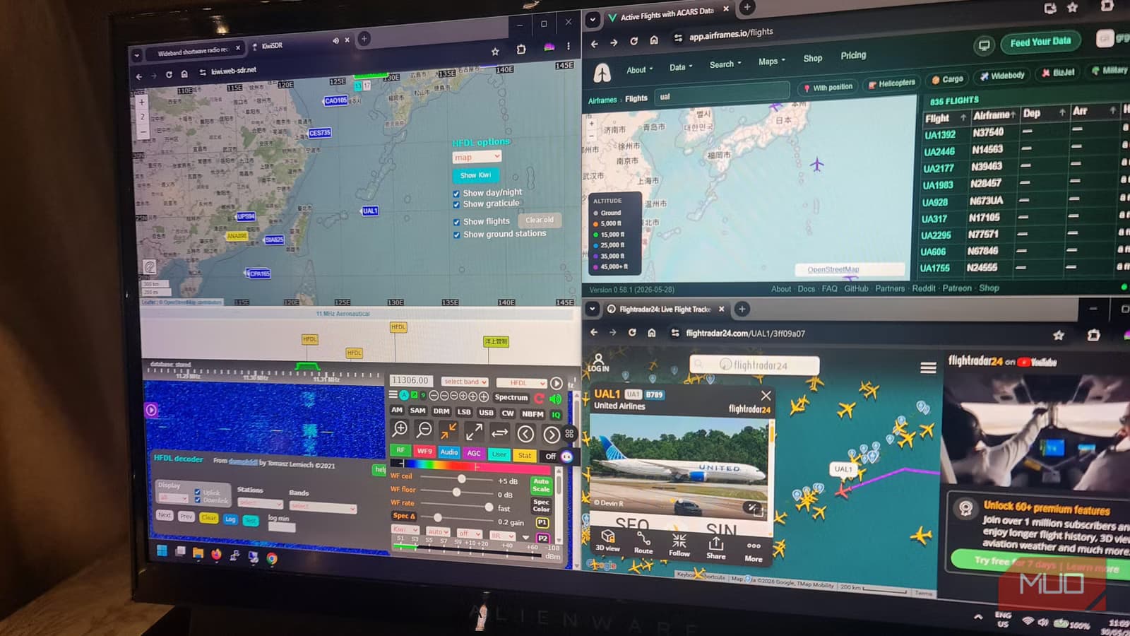Expand the Search menu on Airframes

725,64
